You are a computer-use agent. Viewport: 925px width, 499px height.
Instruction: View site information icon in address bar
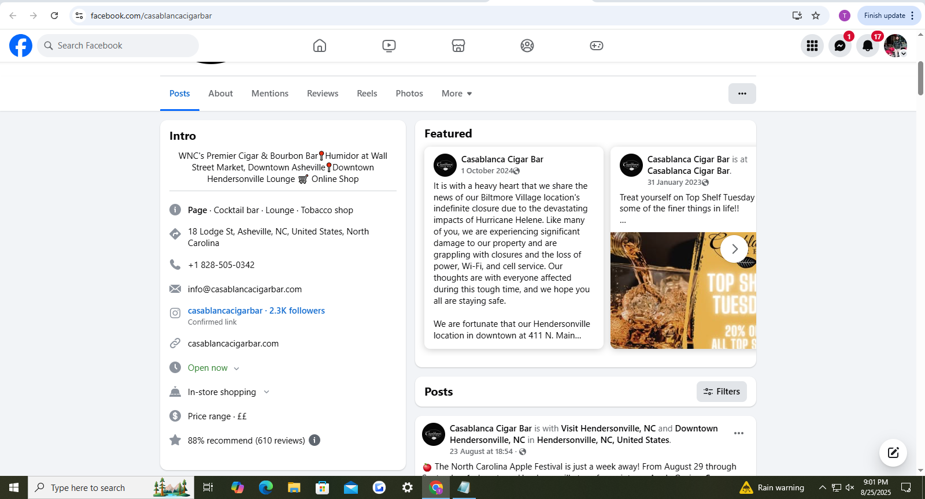click(x=79, y=16)
